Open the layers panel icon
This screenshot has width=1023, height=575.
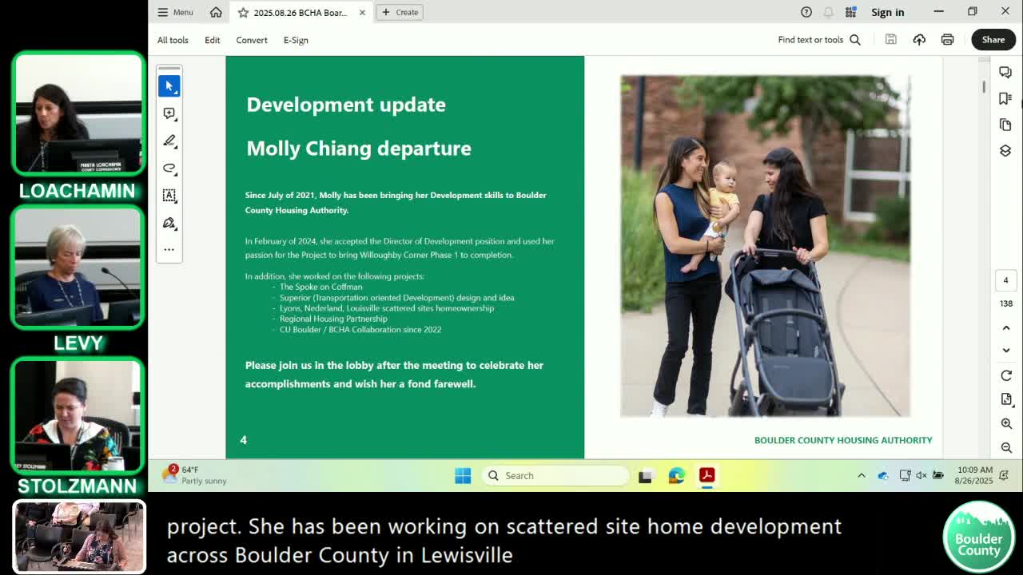(x=1005, y=151)
